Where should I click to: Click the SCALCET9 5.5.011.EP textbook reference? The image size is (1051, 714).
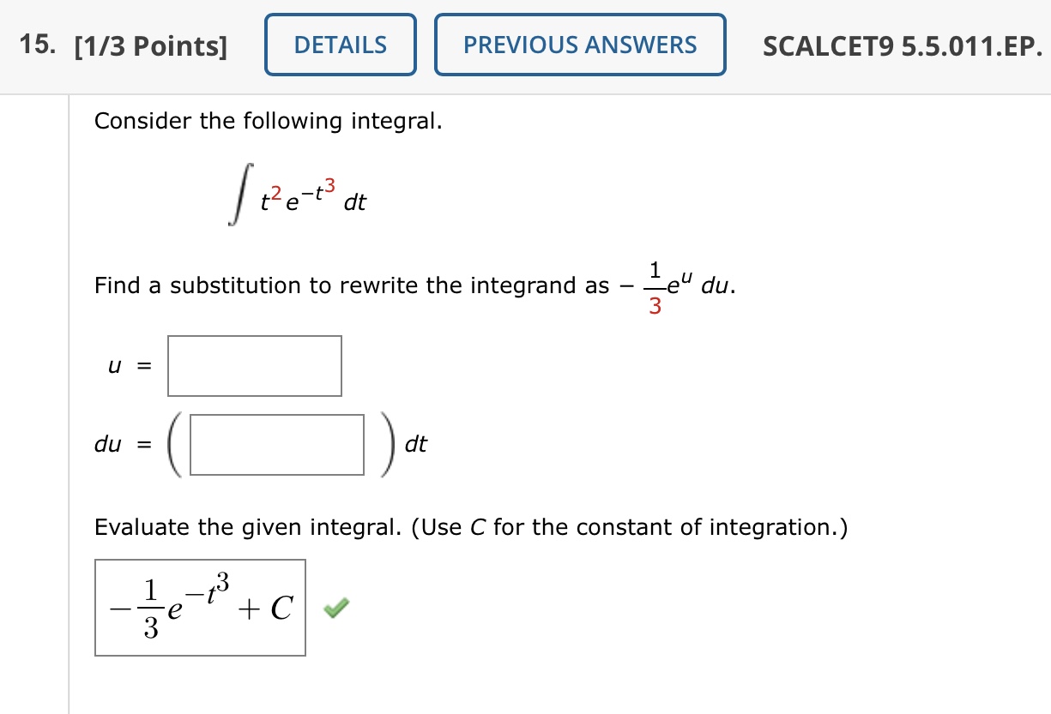click(x=903, y=46)
